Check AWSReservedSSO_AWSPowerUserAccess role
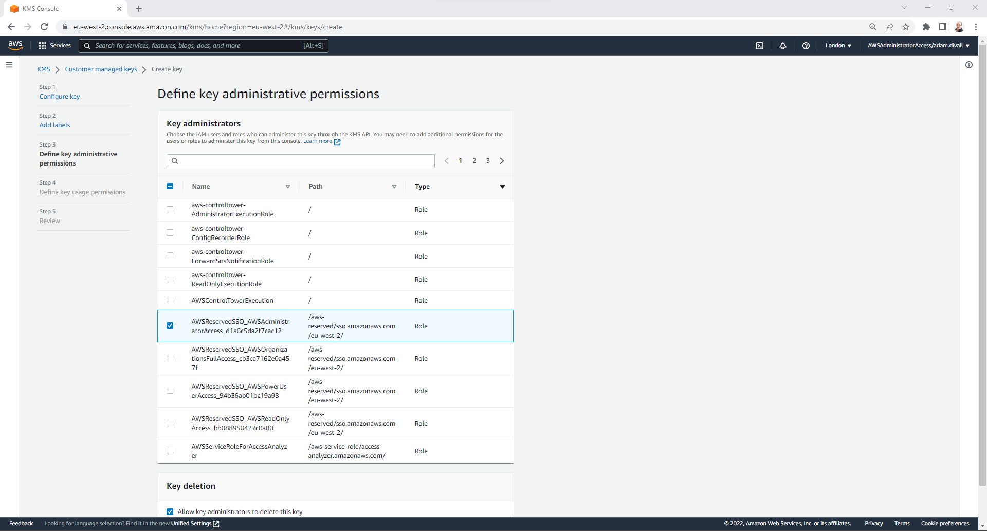The image size is (987, 531). (x=170, y=391)
